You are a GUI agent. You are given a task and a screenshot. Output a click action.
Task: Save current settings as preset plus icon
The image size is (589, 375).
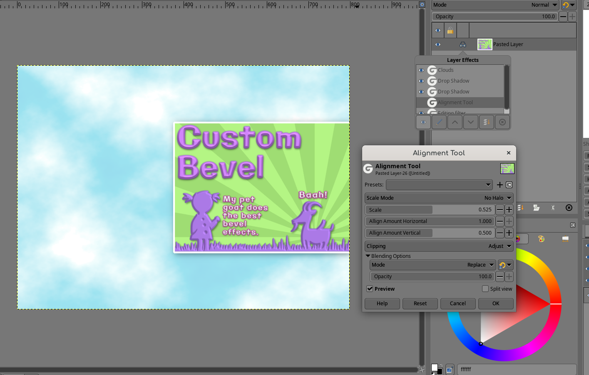[x=500, y=185]
